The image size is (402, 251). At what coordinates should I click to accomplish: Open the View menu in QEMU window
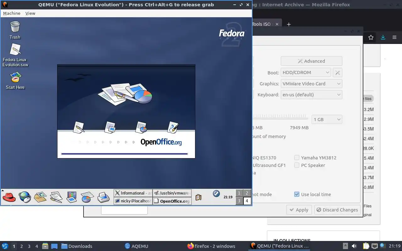(x=30, y=13)
